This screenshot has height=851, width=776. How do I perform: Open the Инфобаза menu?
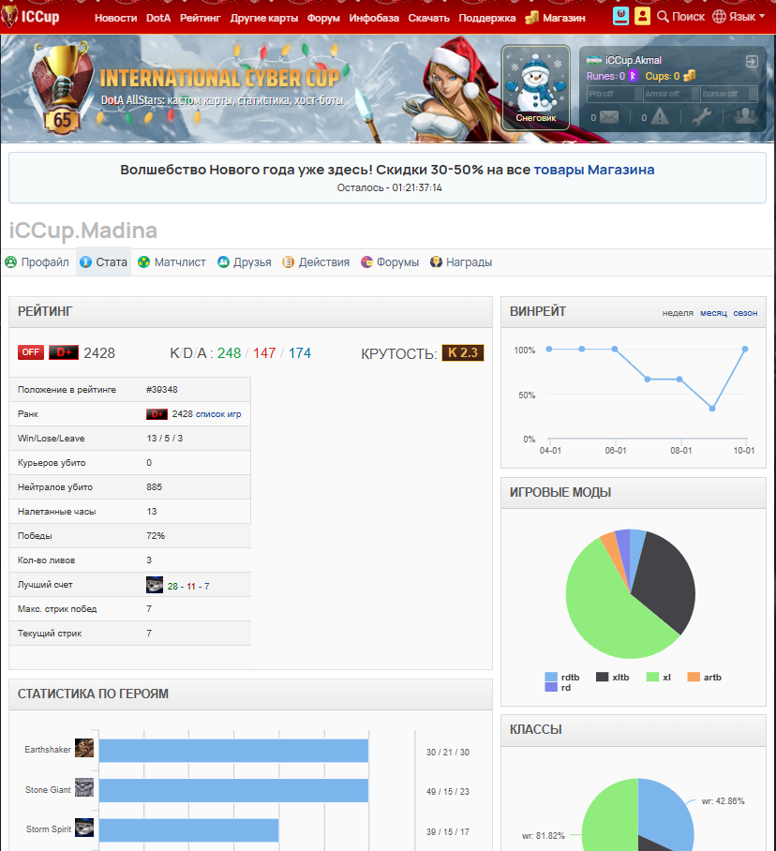(x=374, y=18)
